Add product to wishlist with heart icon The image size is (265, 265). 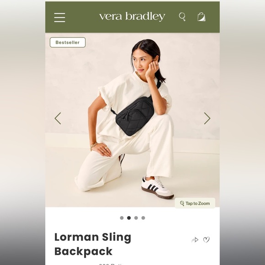207,240
